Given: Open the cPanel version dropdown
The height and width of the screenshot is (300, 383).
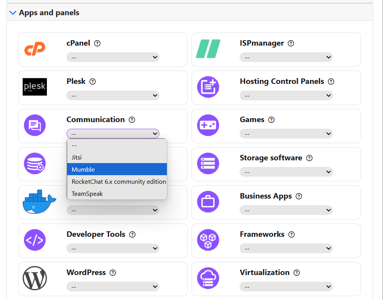Looking at the screenshot, I should click(113, 57).
